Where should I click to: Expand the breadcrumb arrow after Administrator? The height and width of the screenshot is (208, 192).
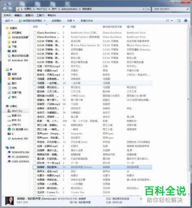(x=80, y=9)
